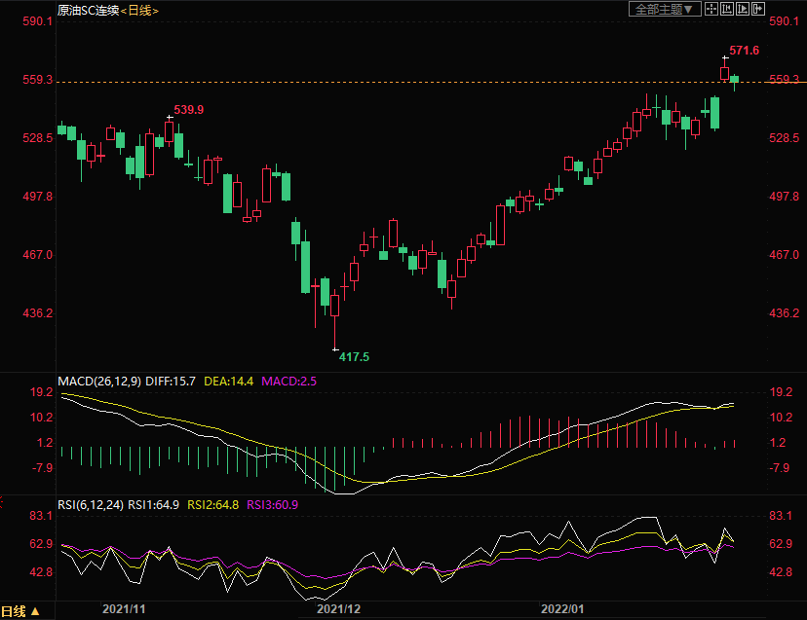Click the 539.9 peak price label
Screen dimensions: 807x620
tap(188, 110)
